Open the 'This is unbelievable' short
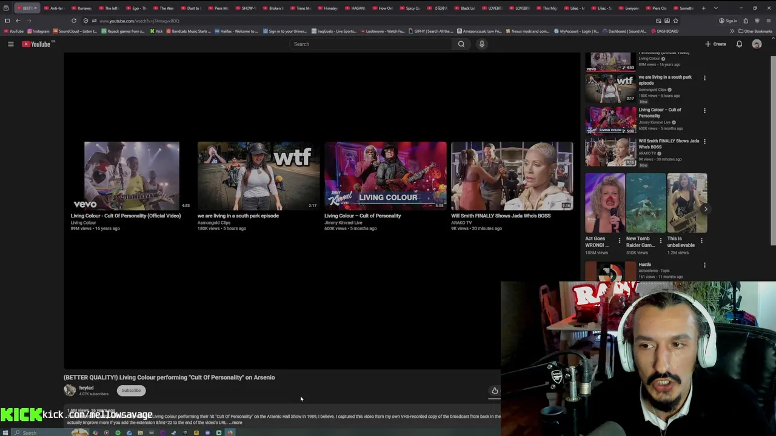Viewport: 776px width, 436px height. click(x=687, y=203)
